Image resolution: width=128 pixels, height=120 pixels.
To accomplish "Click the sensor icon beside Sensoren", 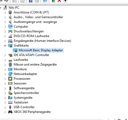I will click(10, 83).
